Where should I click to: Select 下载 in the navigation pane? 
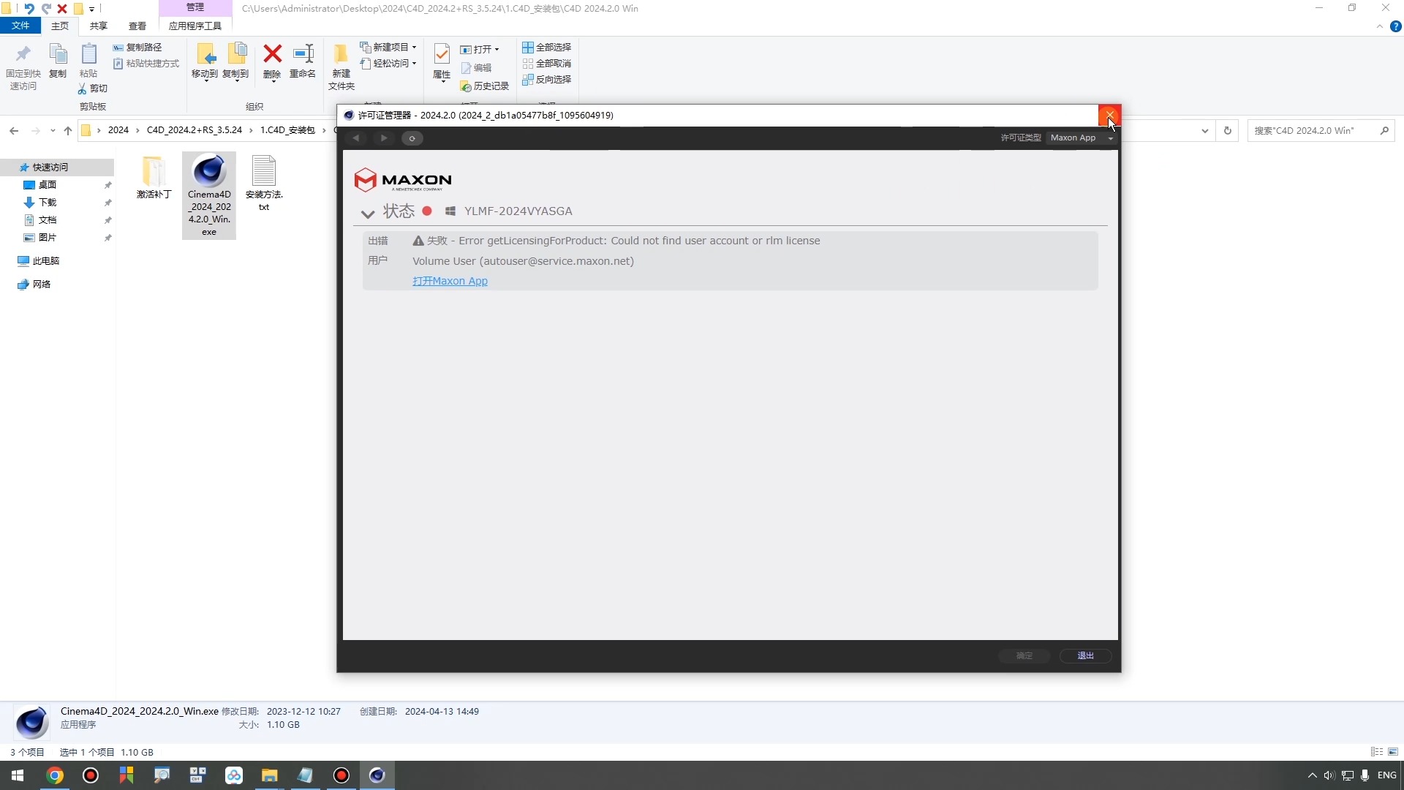coord(48,203)
